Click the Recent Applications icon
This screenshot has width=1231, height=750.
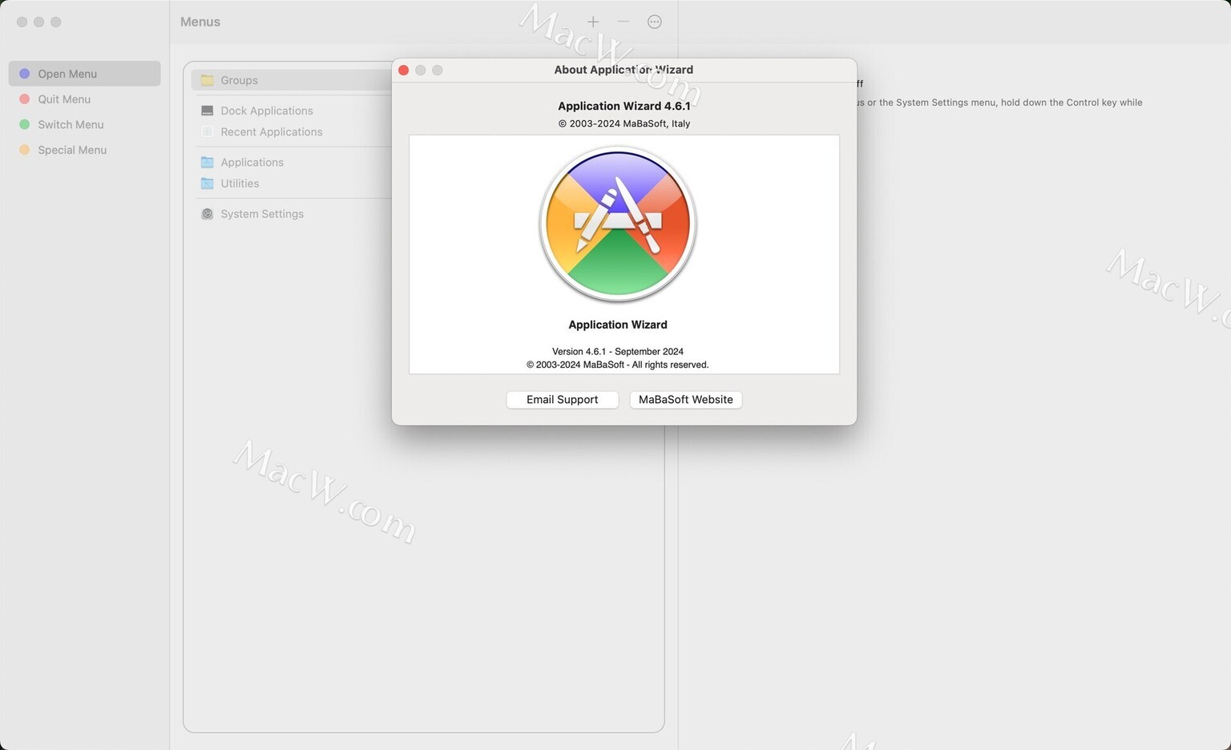pos(208,132)
